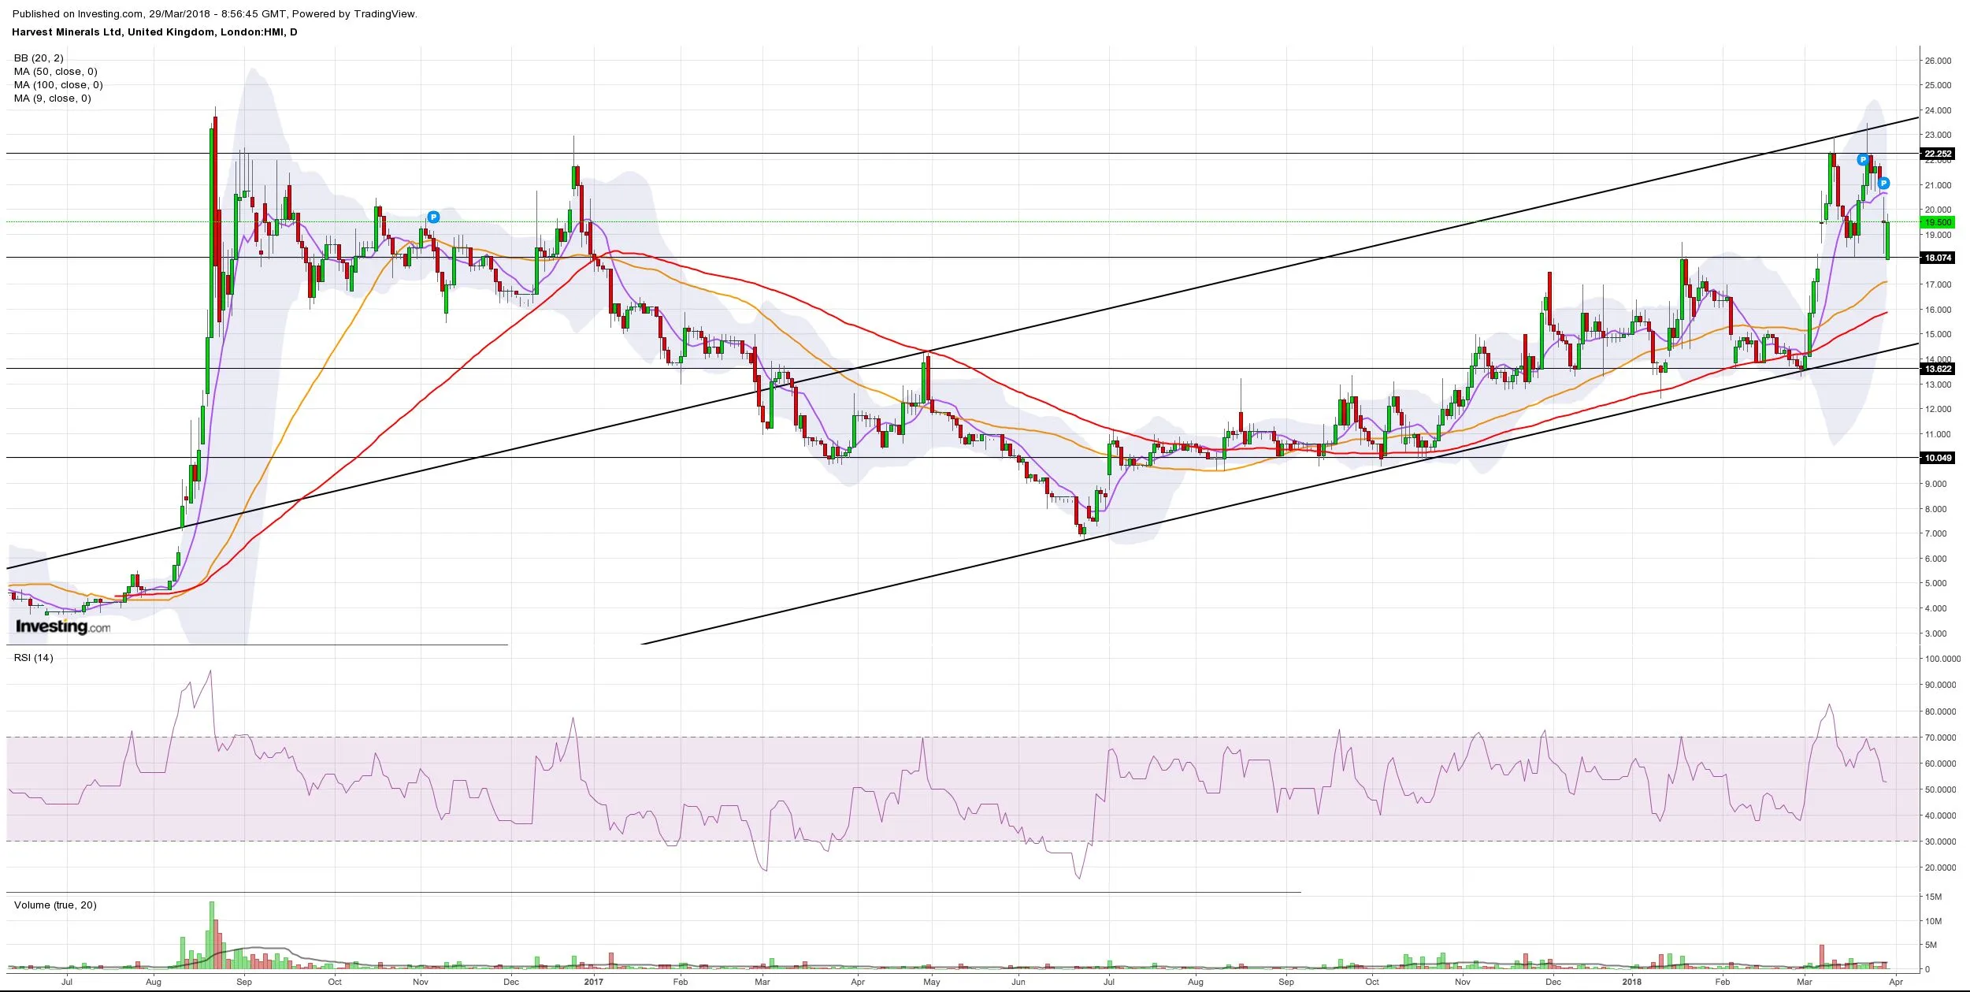
Task: Click the 2018 label on time axis
Action: tap(1632, 982)
